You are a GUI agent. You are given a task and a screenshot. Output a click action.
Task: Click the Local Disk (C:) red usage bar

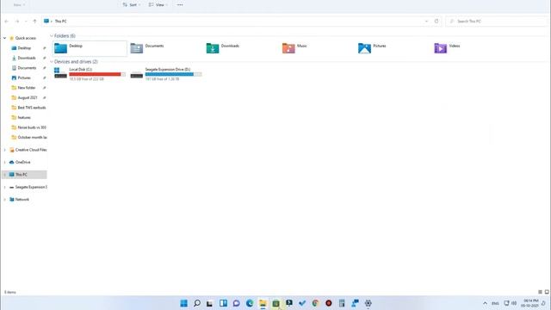click(97, 74)
